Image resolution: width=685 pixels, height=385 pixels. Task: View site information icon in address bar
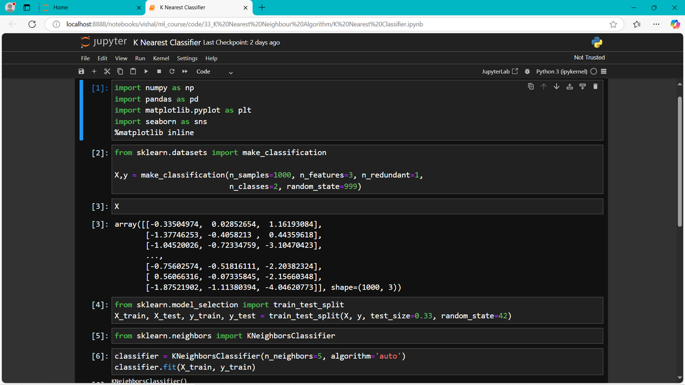click(x=57, y=25)
